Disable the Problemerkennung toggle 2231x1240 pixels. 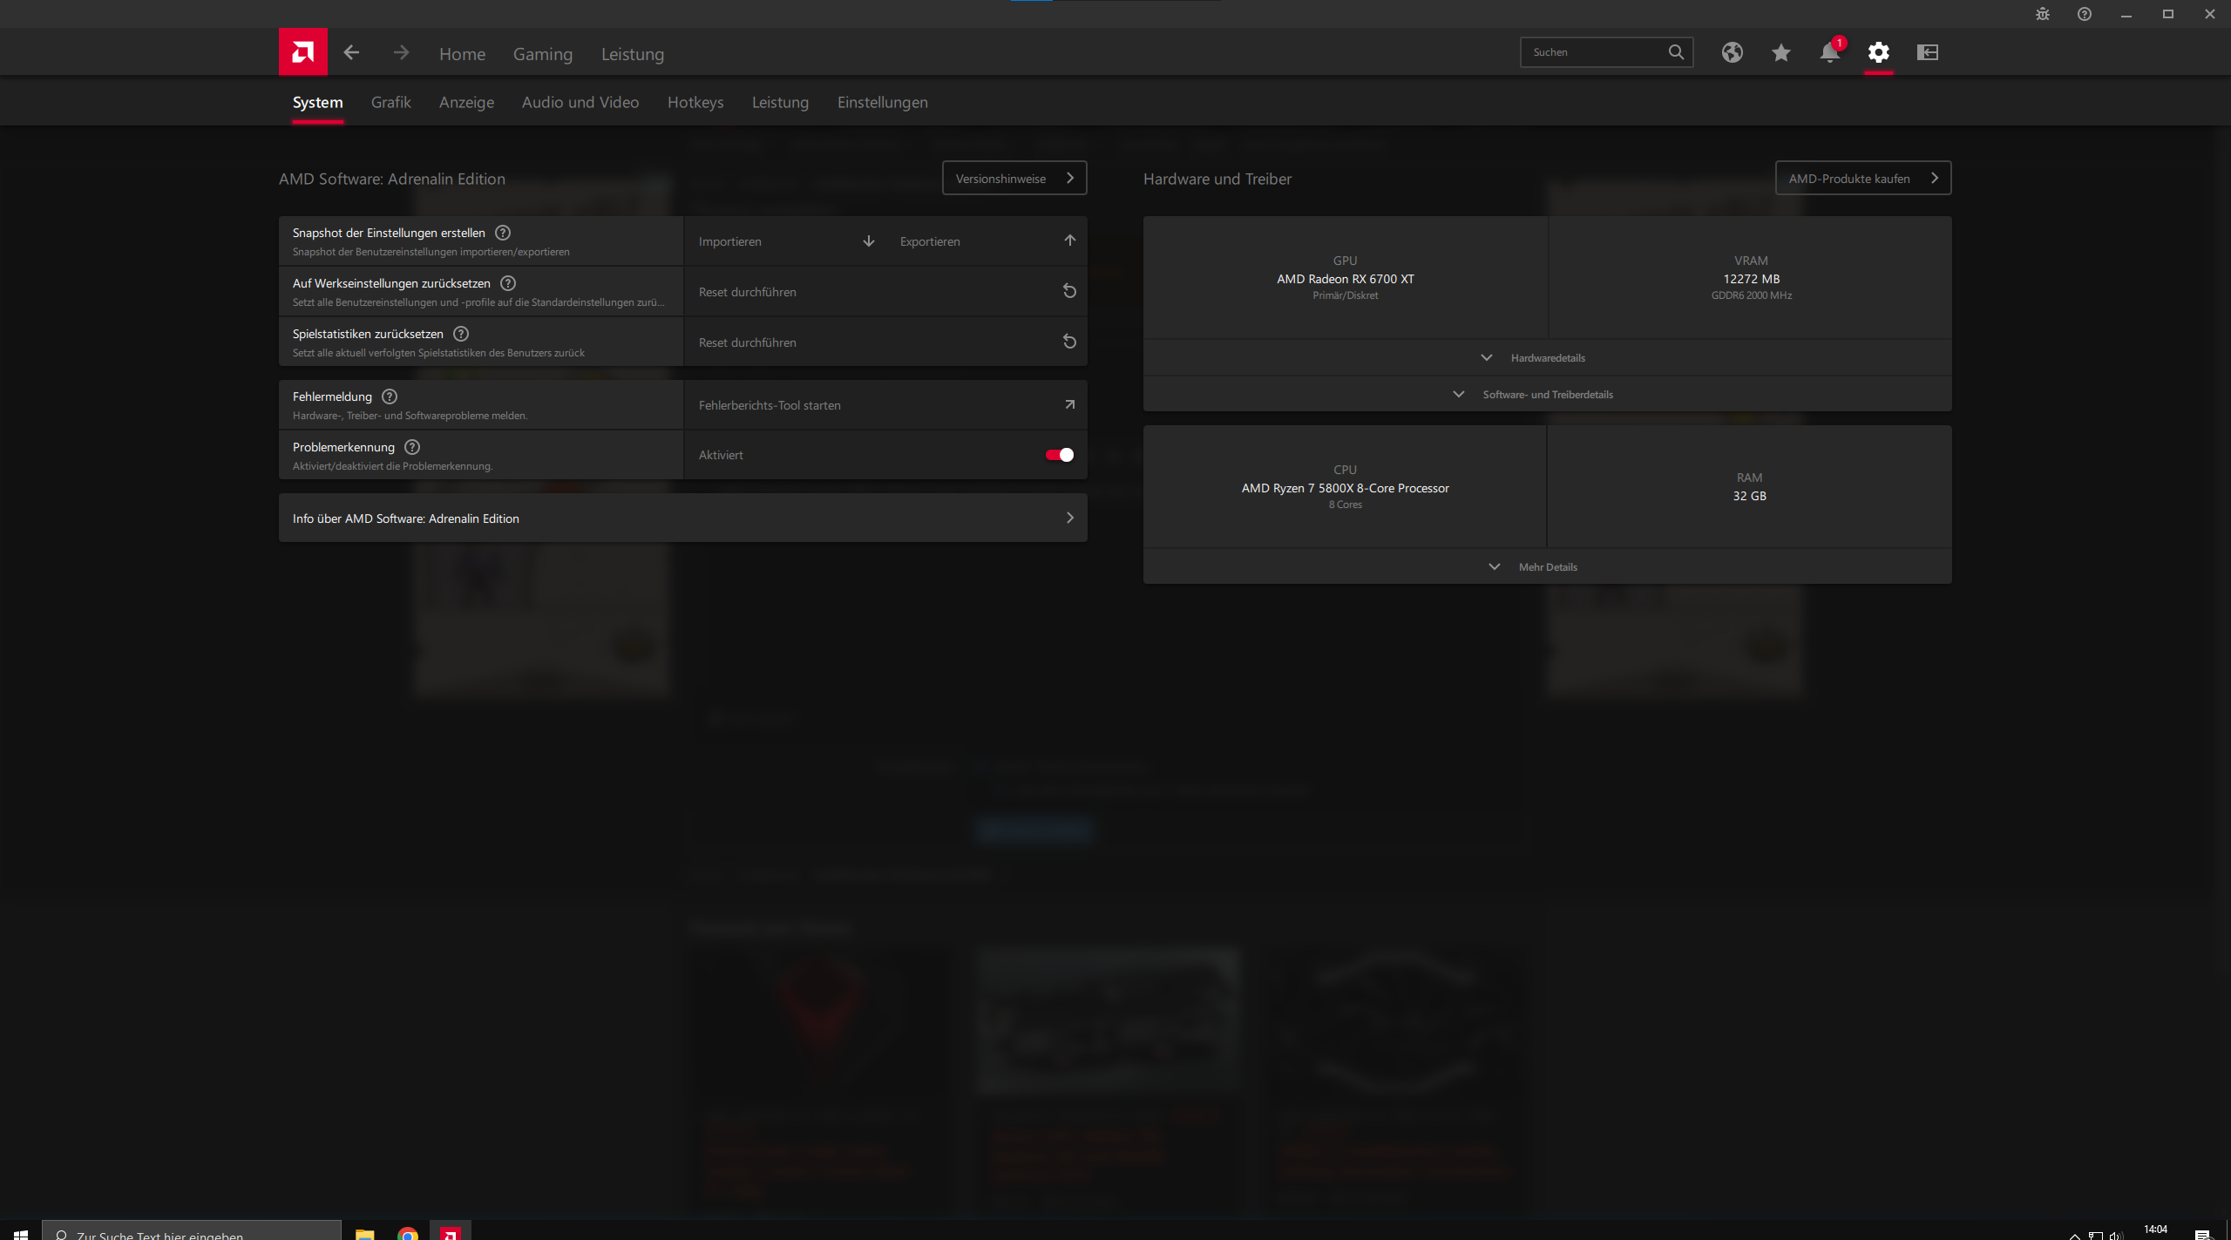click(1059, 455)
